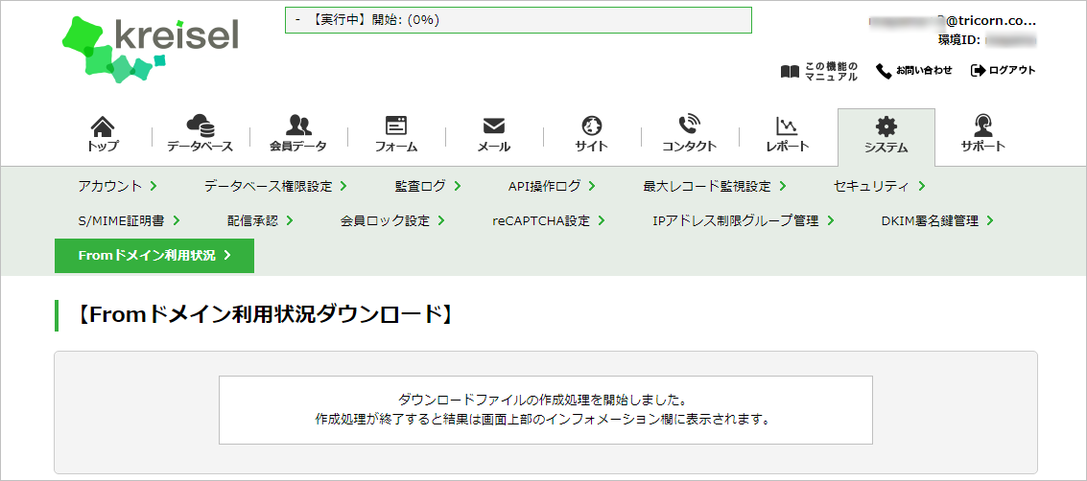1087x481 pixels.
Task: Click the 実行中 開始 (0%) progress information bar
Action: click(518, 20)
